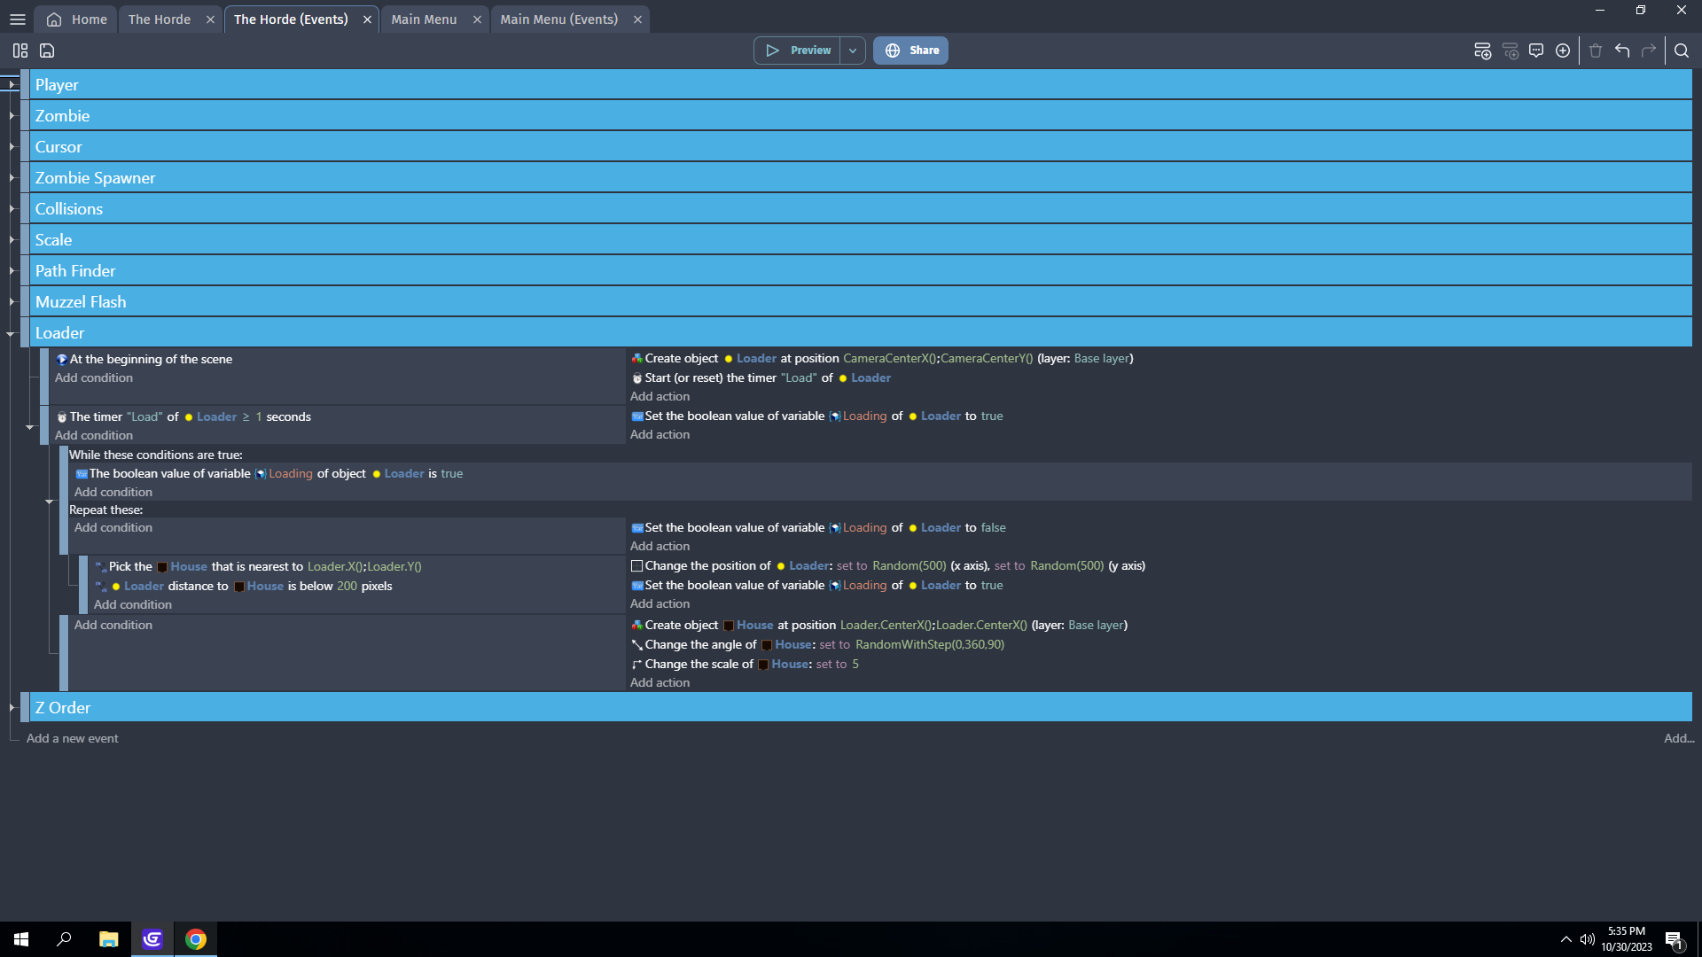The height and width of the screenshot is (957, 1702).
Task: Open the Preview options dropdown arrow
Action: [852, 50]
